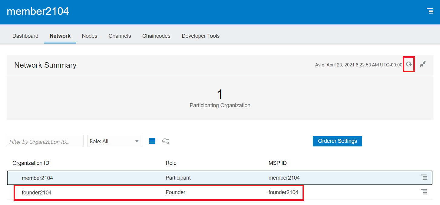
Task: Open the Chaincodes tab
Action: click(156, 36)
